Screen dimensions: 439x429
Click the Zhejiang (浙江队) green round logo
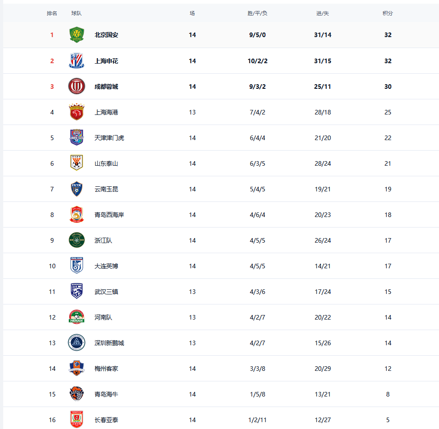pyautogui.click(x=76, y=240)
